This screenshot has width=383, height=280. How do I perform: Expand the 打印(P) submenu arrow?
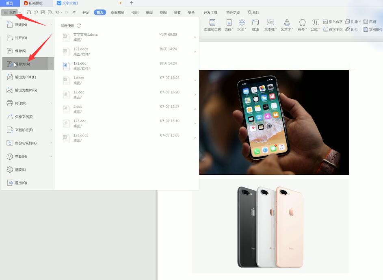point(51,103)
